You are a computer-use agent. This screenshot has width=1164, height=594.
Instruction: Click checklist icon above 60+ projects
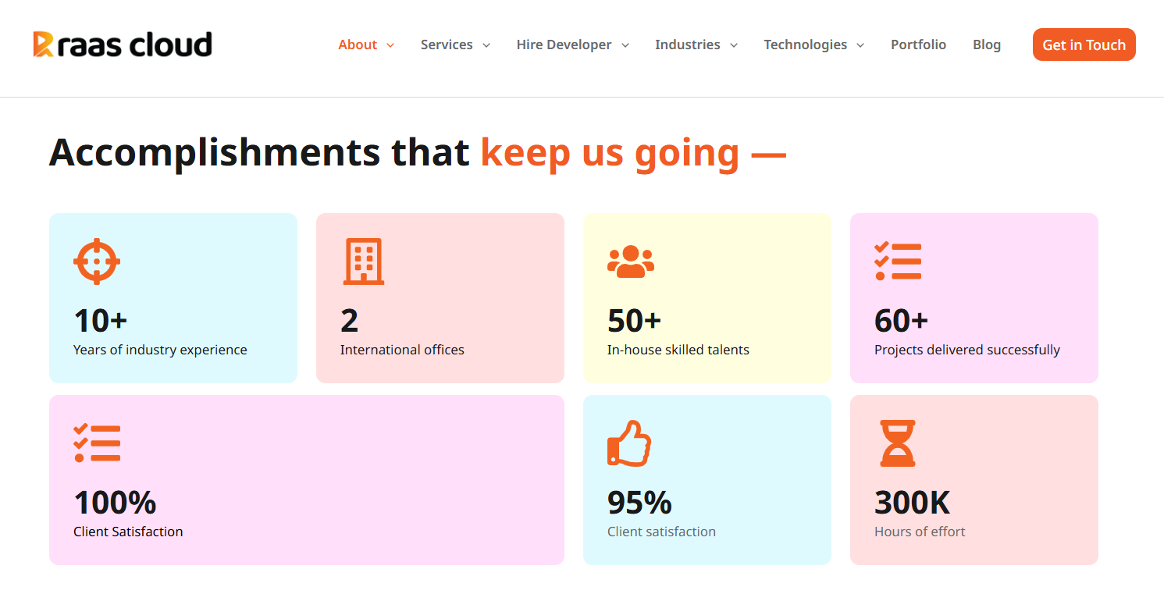[x=898, y=261]
